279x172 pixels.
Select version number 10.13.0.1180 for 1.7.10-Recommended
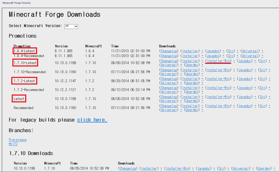(65, 72)
